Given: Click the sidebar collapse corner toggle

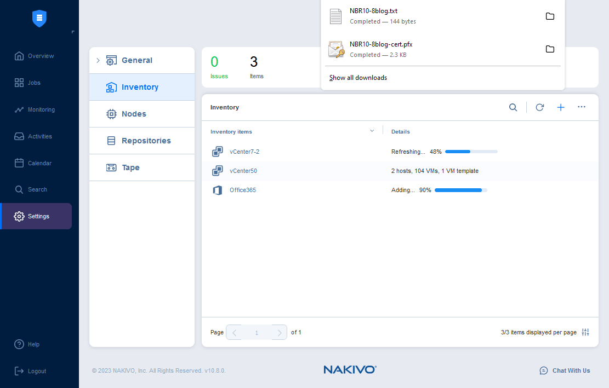Looking at the screenshot, I should click(x=73, y=32).
